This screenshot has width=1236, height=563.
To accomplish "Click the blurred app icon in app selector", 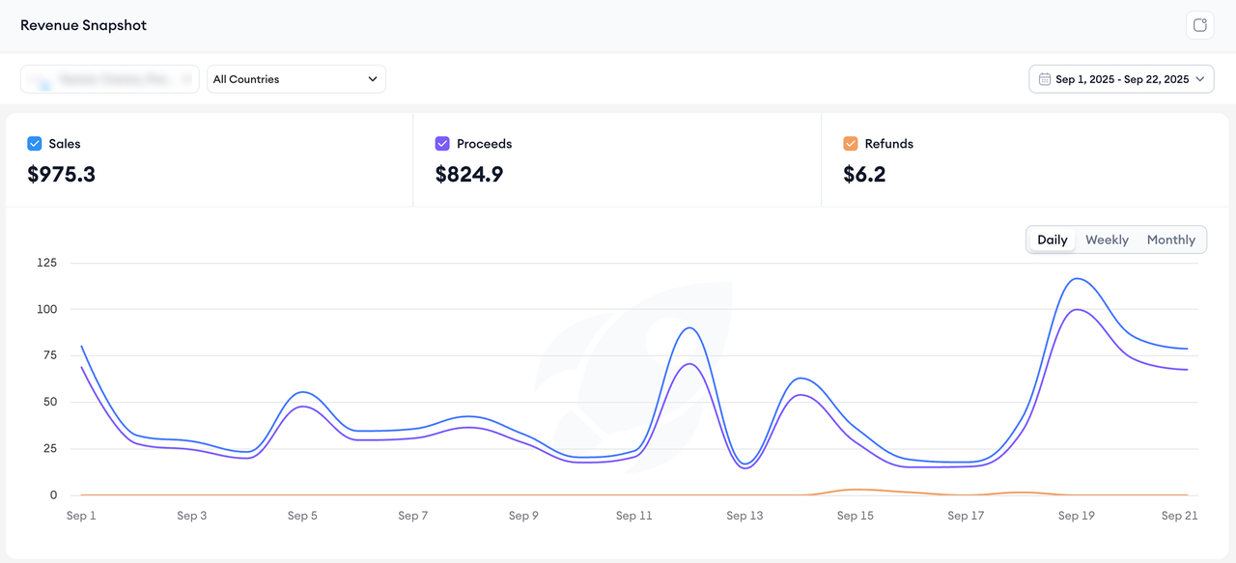I will (x=42, y=80).
